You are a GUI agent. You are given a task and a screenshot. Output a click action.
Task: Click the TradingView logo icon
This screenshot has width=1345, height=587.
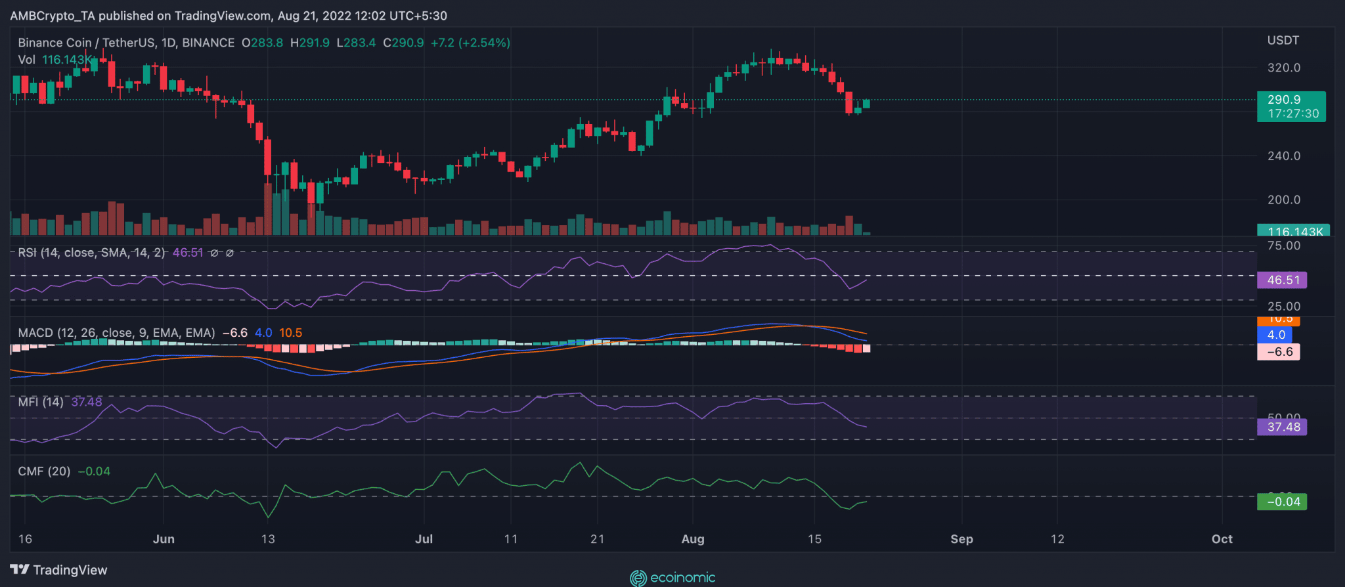20,569
